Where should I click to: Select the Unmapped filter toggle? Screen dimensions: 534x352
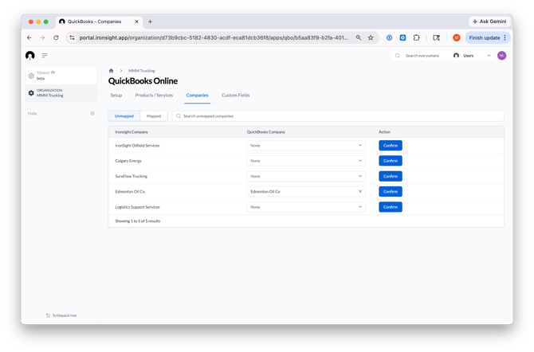124,116
